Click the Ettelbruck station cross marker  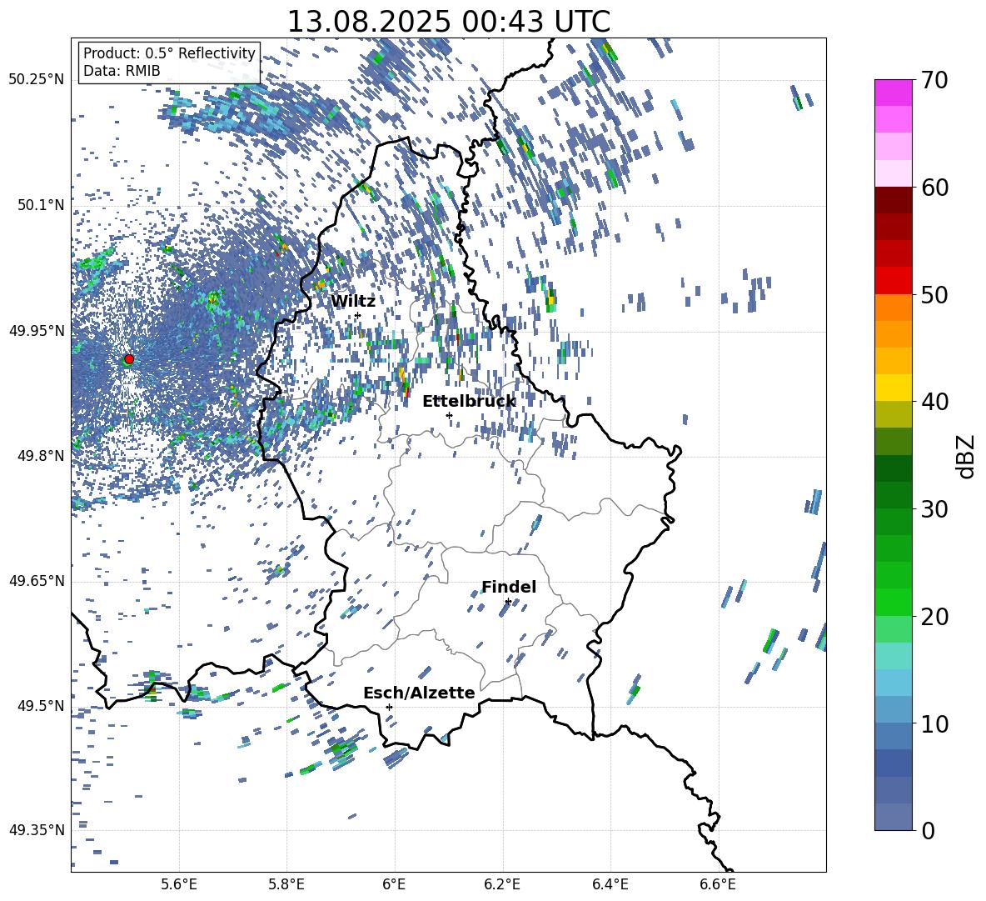449,415
